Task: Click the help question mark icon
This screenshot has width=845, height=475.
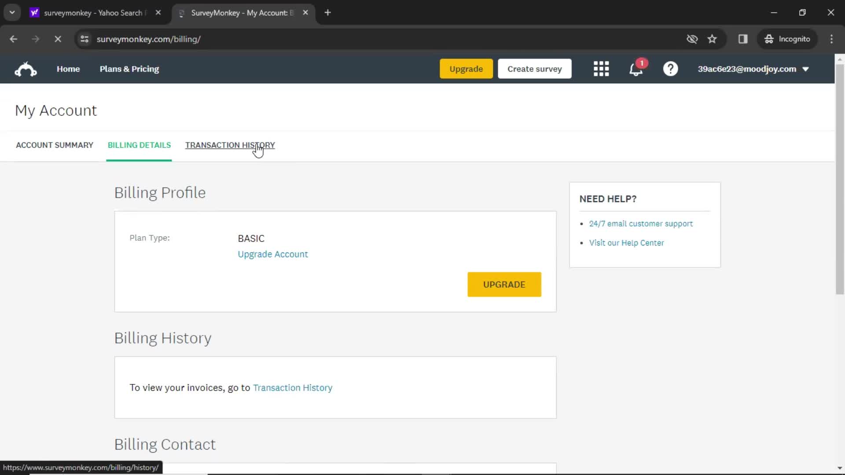Action: coord(671,69)
